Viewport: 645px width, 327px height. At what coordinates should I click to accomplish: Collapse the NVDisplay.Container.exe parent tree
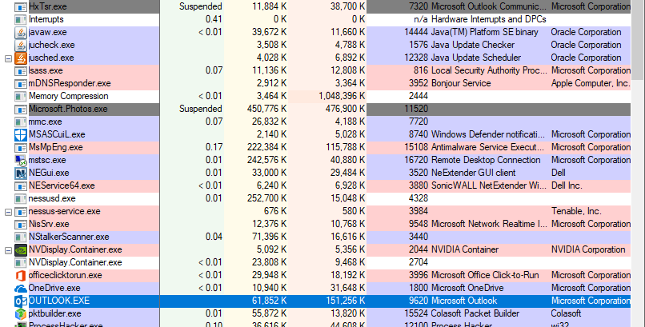8,250
